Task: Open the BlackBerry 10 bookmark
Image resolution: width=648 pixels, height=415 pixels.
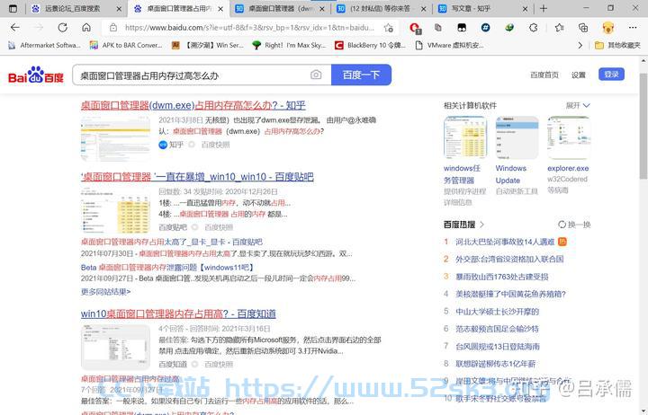Action: (370, 46)
